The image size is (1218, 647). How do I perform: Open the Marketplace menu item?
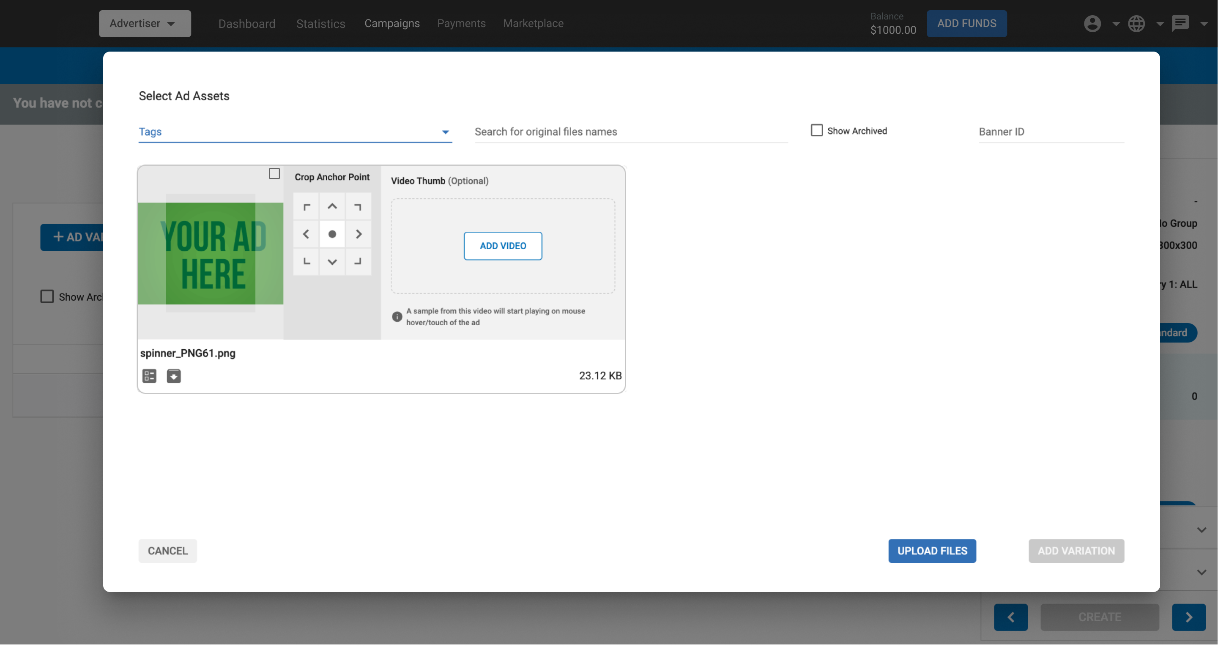coord(533,23)
